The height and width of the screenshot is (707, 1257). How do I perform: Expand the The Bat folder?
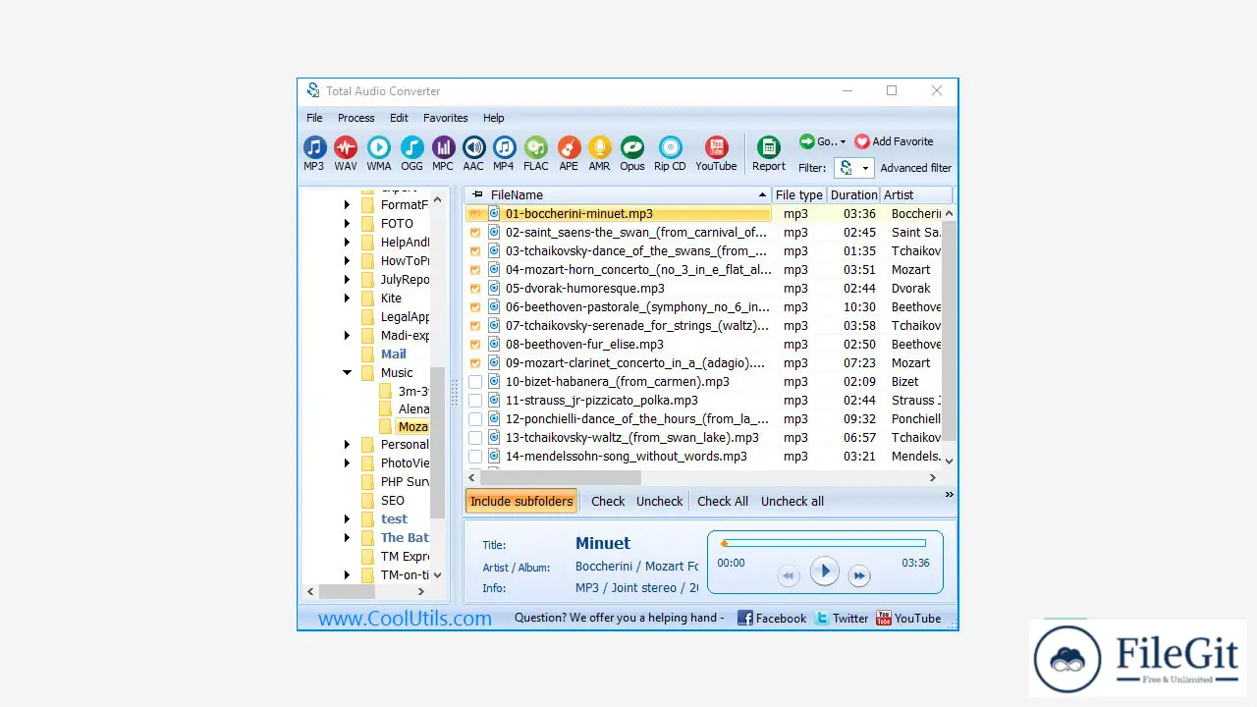click(348, 537)
